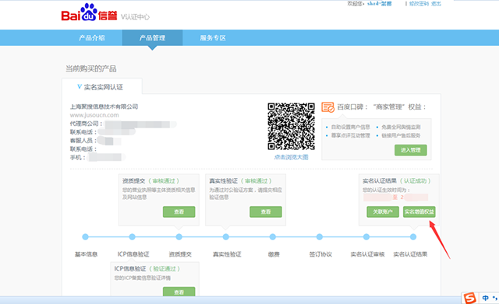Click the 进入管理 button
499x304 pixels.
[x=411, y=150]
